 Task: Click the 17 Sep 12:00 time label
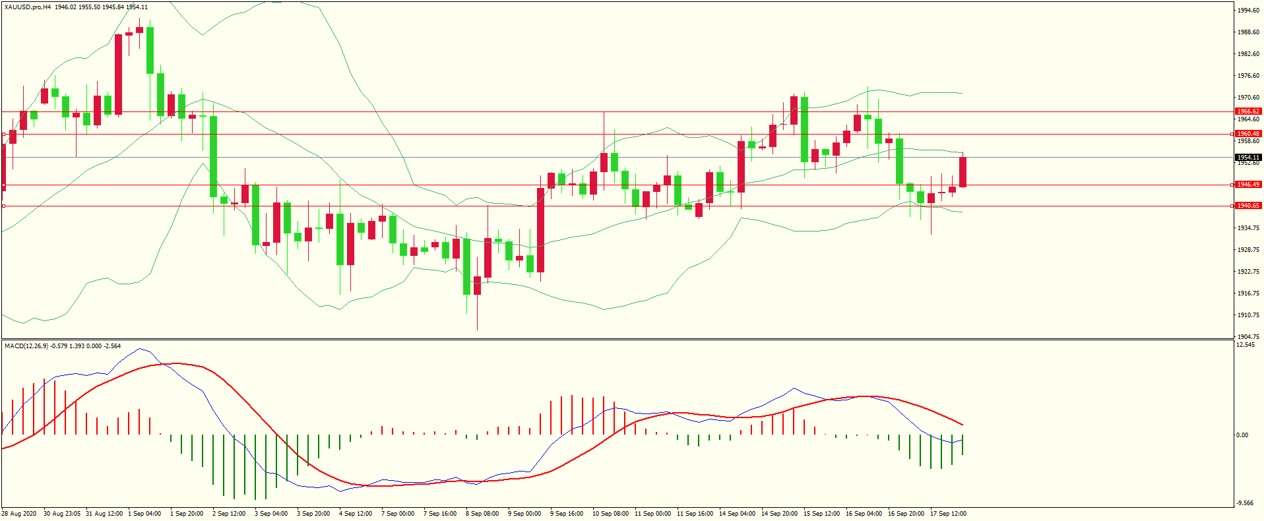(x=949, y=513)
